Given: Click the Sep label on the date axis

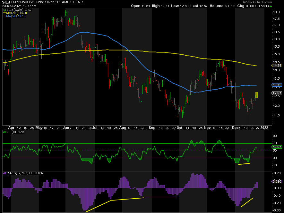Looking at the screenshot, I should (x=152, y=128).
